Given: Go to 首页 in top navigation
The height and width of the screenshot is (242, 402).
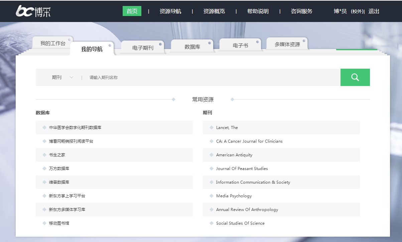Looking at the screenshot, I should coord(132,11).
